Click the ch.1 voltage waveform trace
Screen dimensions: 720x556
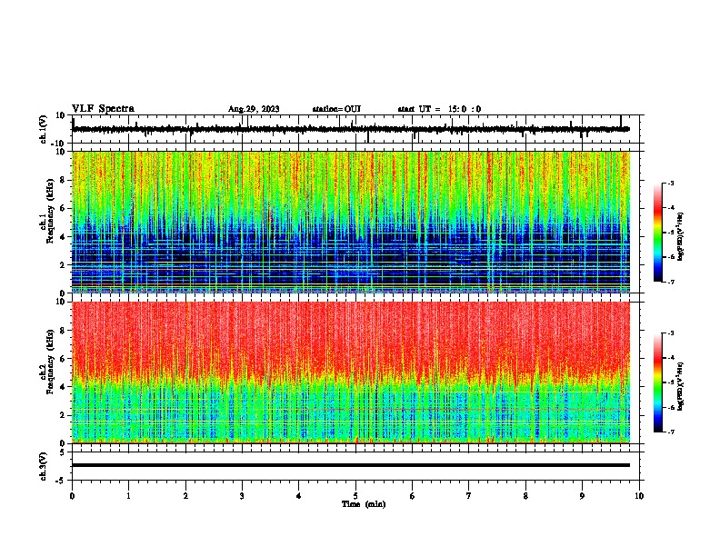351,129
